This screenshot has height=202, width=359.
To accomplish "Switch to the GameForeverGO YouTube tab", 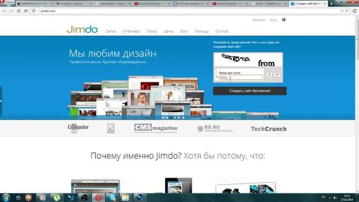I will coord(230,4).
